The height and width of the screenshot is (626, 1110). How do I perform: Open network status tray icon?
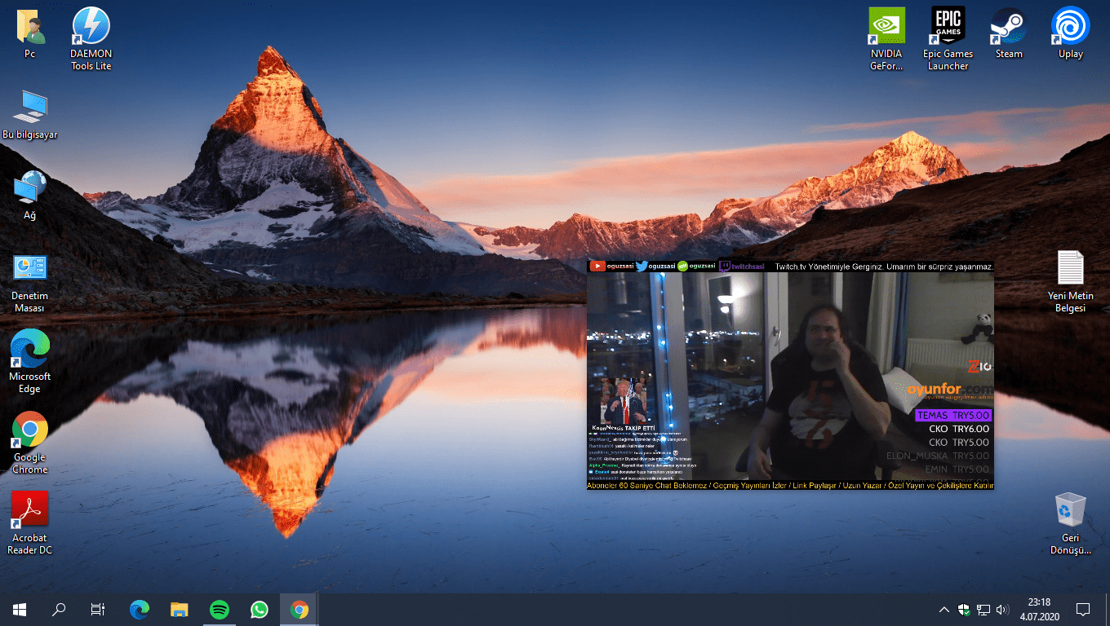click(x=983, y=609)
